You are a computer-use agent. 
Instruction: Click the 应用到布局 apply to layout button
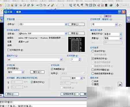pyautogui.click(x=70, y=94)
